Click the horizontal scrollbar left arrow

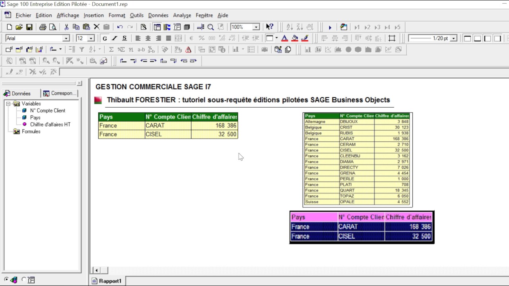pos(96,270)
